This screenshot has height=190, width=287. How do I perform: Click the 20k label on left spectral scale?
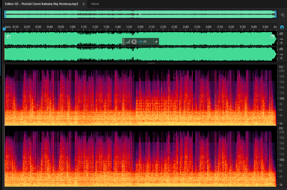(x=282, y=71)
